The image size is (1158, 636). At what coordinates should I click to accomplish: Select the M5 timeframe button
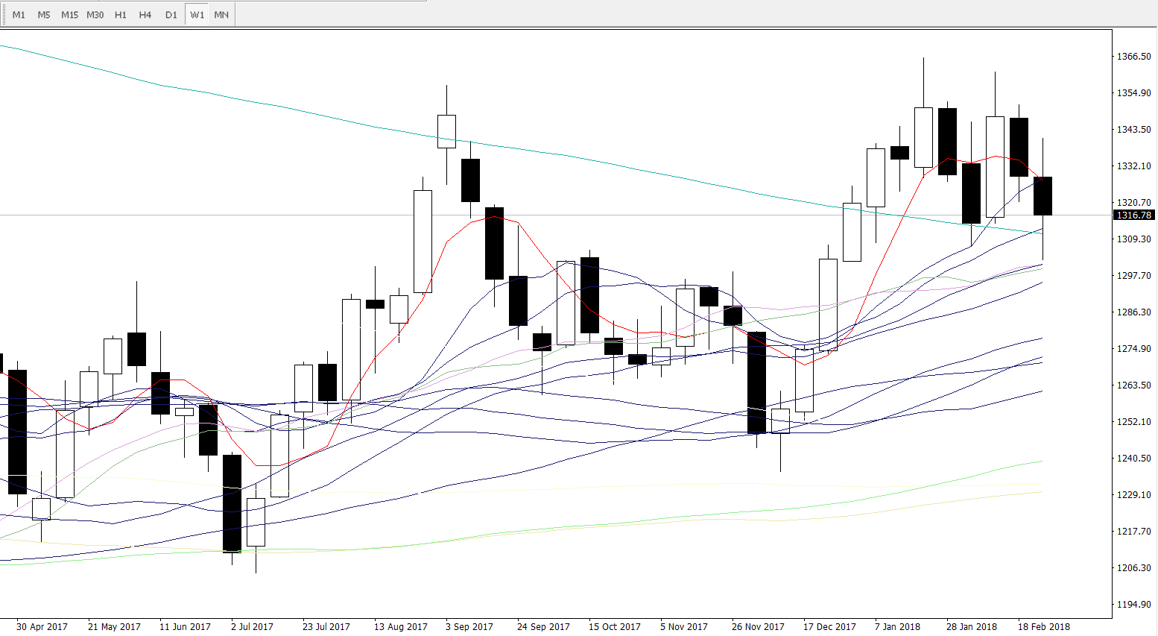tap(44, 15)
